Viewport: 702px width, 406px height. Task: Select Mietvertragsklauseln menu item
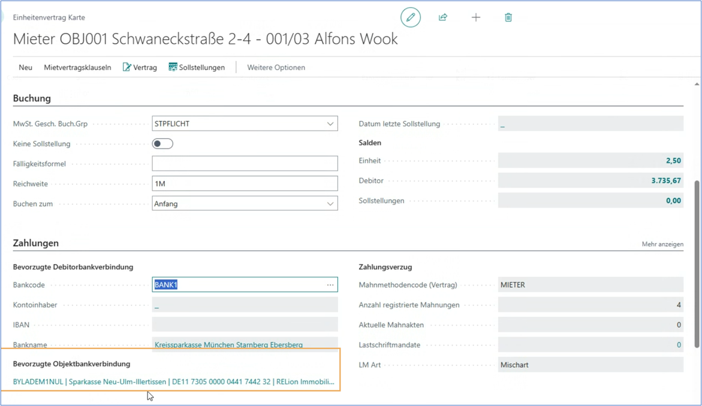tap(77, 68)
